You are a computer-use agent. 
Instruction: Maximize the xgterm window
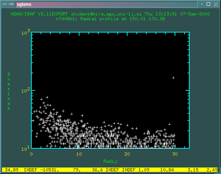pyautogui.click(x=208, y=4)
